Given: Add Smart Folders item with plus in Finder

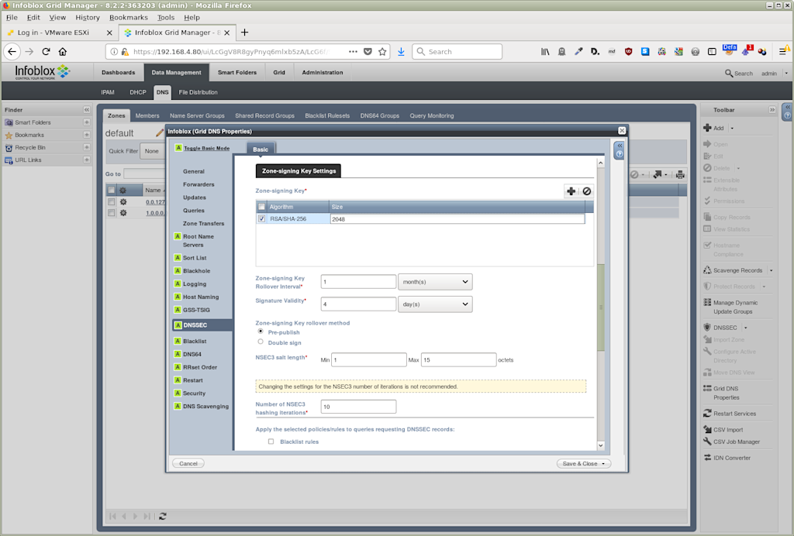Looking at the screenshot, I should 87,122.
